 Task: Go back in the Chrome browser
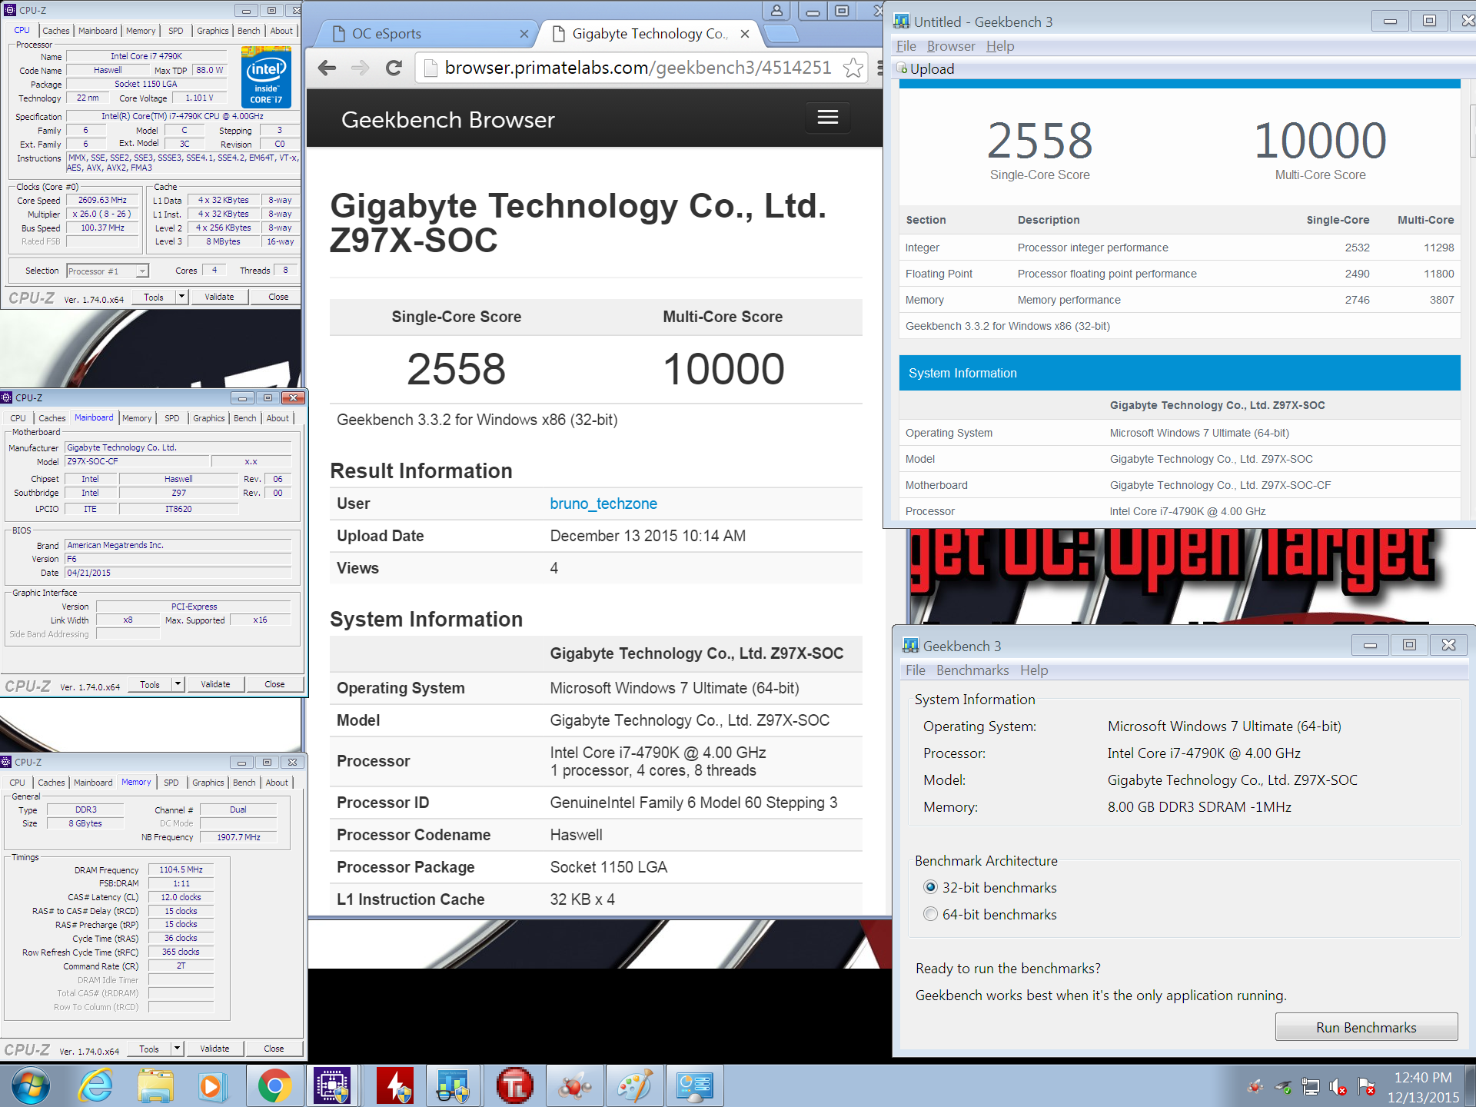pyautogui.click(x=327, y=68)
